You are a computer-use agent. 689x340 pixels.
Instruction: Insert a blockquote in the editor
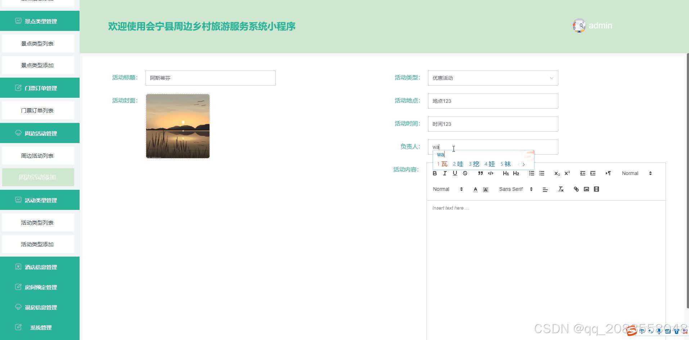pyautogui.click(x=480, y=173)
